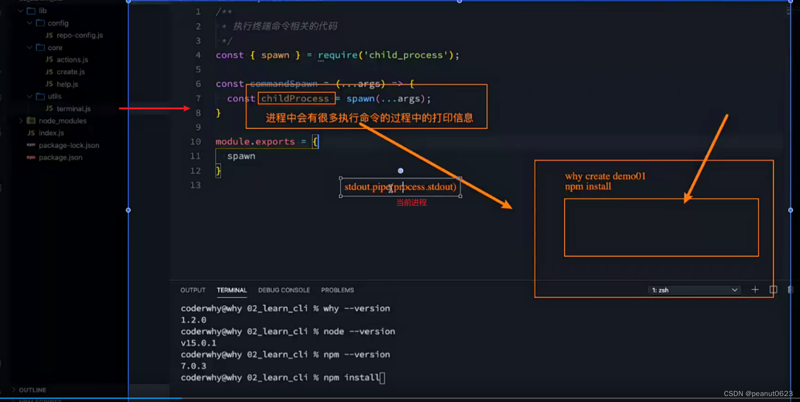This screenshot has width=800, height=402.
Task: Click line number 8 in gutter
Action: click(198, 113)
